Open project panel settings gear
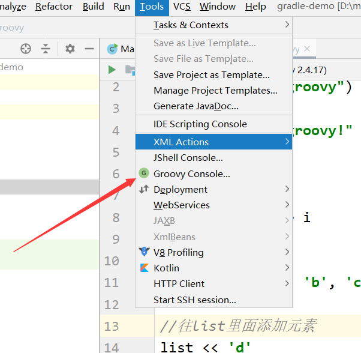 point(70,49)
